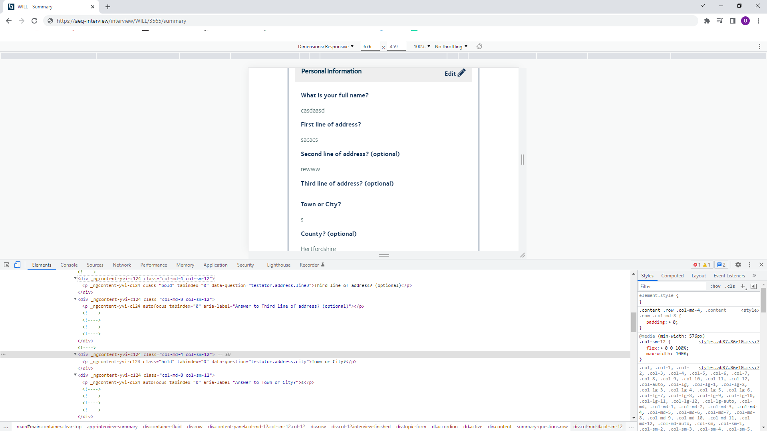Click the Elements panel vertical scrollbar
767x431 pixels.
pyautogui.click(x=634, y=322)
